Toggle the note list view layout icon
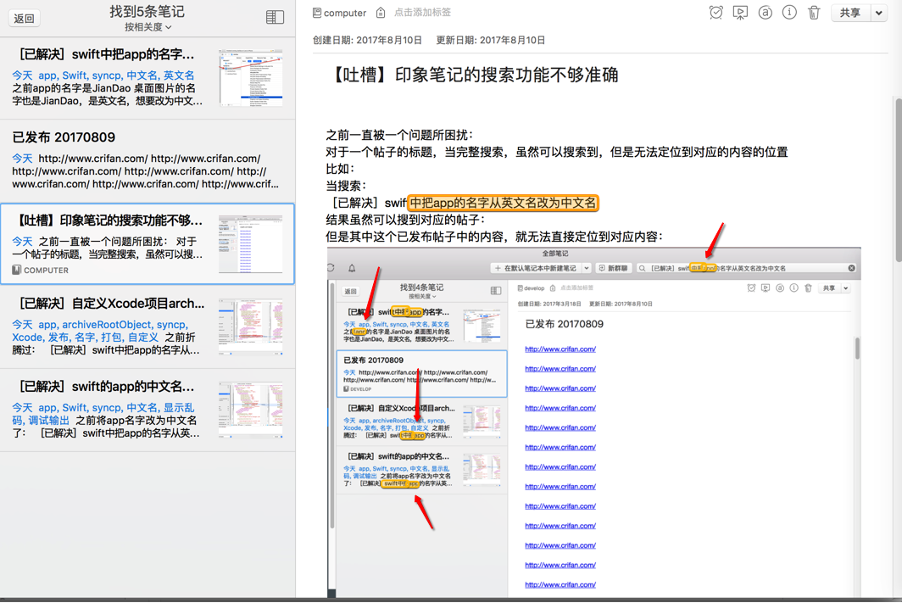Screen dimensions: 902x603 tap(275, 17)
